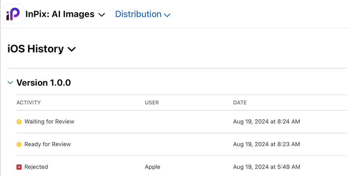
Task: Collapse the Version 1.0.0 section chevron
Action: tap(10, 83)
